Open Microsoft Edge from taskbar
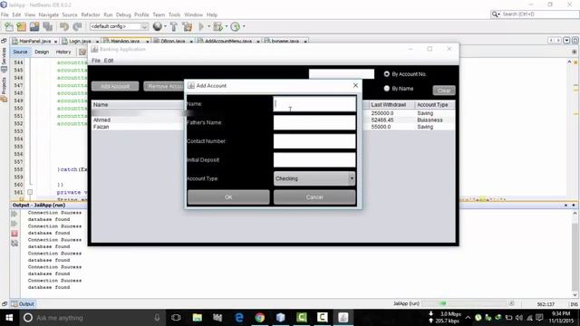 [x=239, y=318]
